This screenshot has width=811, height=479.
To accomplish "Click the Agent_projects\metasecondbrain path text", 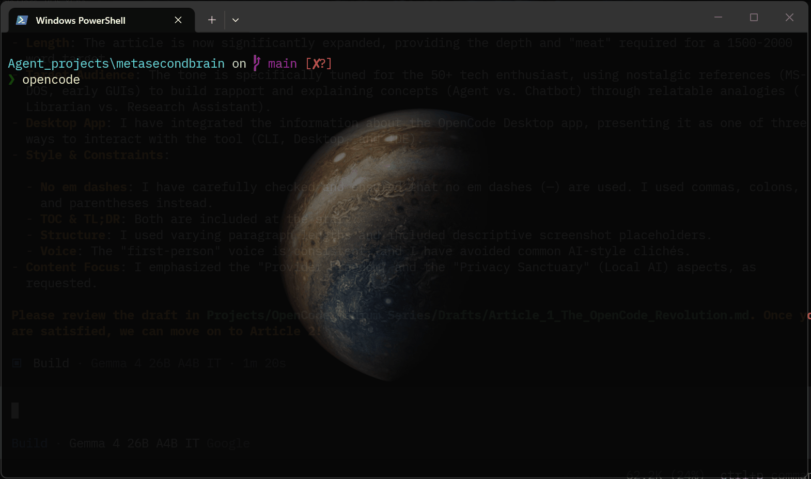I will click(x=116, y=64).
